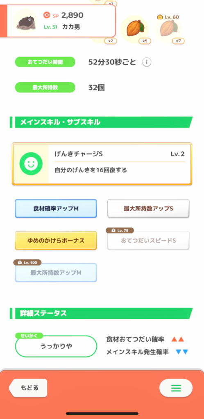Select 最大所持数アップS sub skill
Image resolution: width=204 pixels, height=419 pixels.
click(148, 208)
